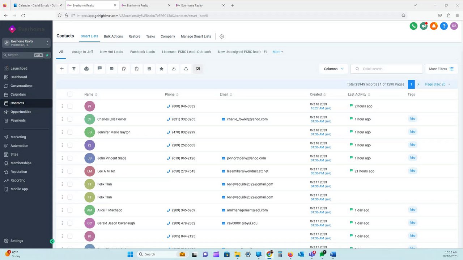
Task: Click the export contacts download icon
Action: click(174, 69)
